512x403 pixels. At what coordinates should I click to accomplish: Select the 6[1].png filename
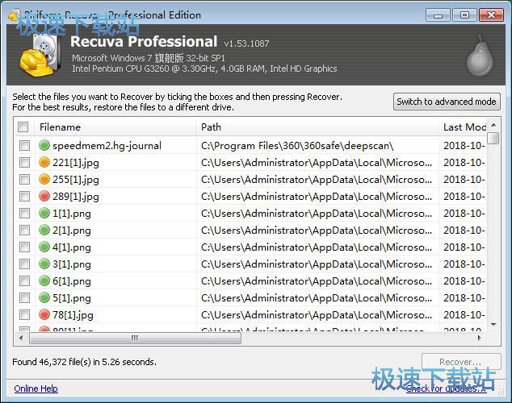click(x=72, y=281)
